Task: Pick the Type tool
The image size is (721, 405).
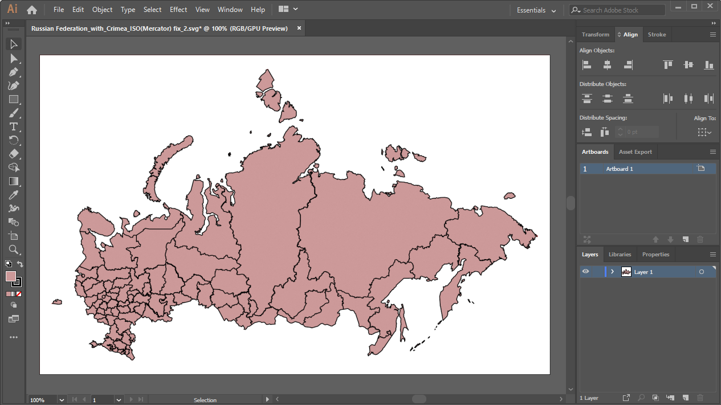Action: tap(14, 126)
